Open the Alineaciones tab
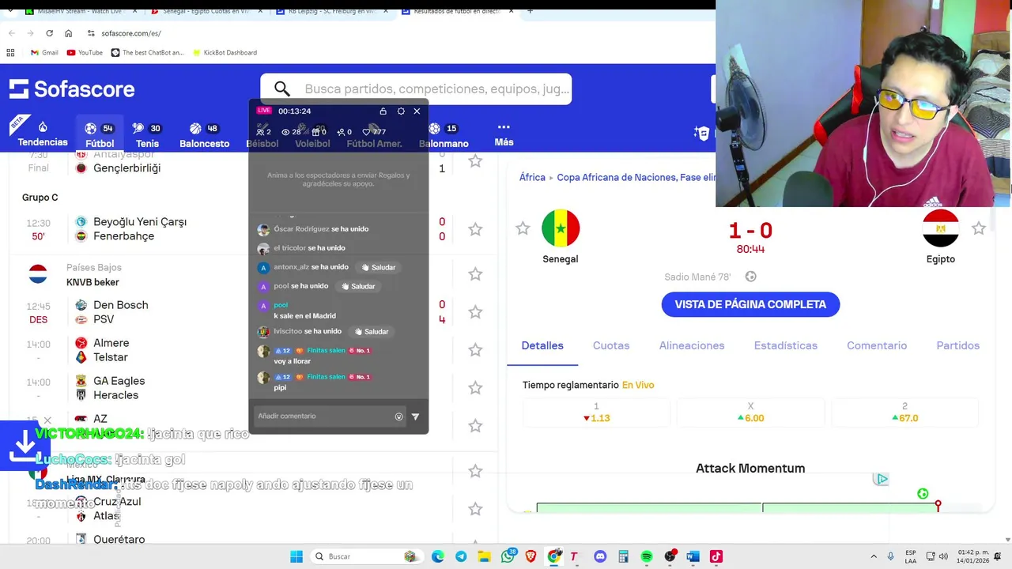 [x=692, y=345]
